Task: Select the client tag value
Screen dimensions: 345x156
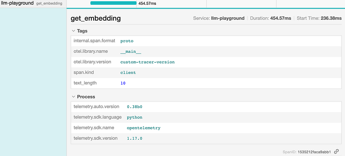Action: click(x=128, y=73)
